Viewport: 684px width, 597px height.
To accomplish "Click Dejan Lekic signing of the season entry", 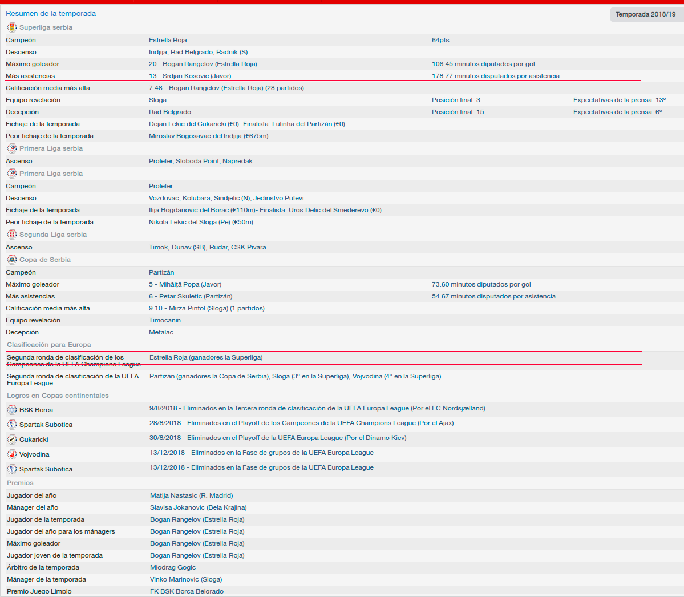I will (247, 124).
